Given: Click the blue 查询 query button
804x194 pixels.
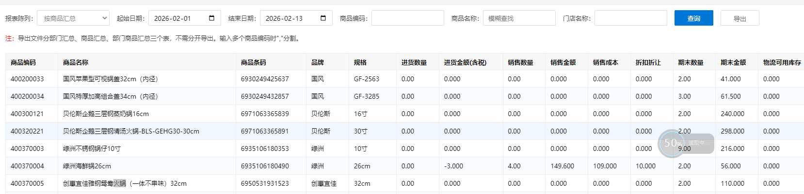Looking at the screenshot, I should coord(693,18).
